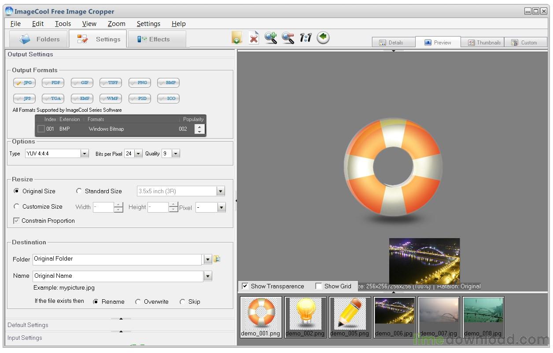553x353 pixels.
Task: Expand the Name naming dropdown
Action: (208, 276)
